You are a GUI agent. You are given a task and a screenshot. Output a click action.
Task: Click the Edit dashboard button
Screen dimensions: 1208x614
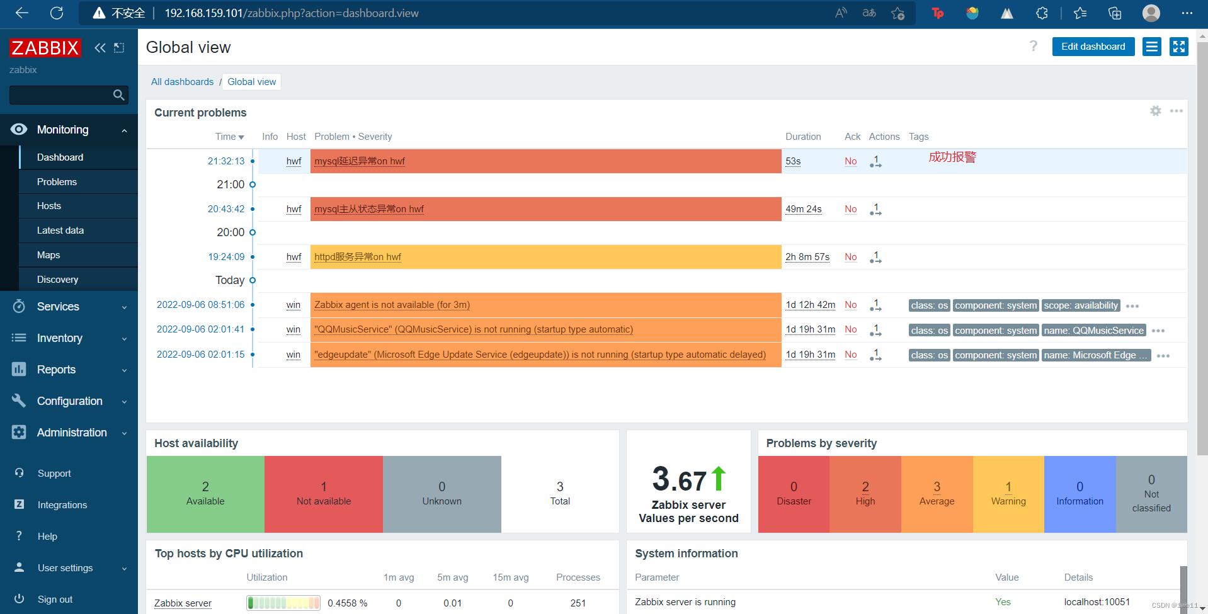point(1093,47)
